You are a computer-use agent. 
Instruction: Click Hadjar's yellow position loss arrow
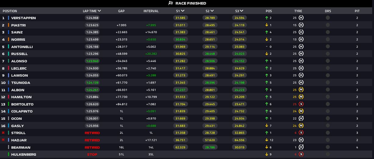tap(267, 140)
